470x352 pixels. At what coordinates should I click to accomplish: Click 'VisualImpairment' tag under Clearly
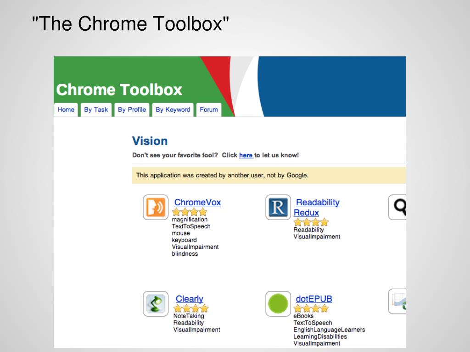pos(196,330)
